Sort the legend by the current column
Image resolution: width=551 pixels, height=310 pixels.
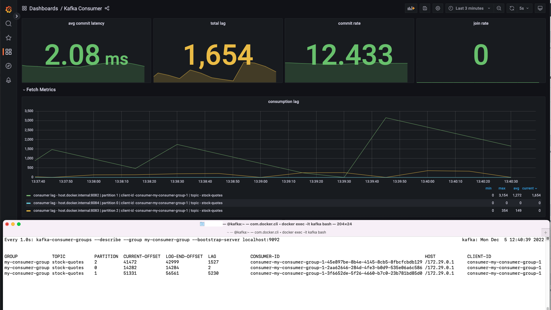pyautogui.click(x=529, y=188)
